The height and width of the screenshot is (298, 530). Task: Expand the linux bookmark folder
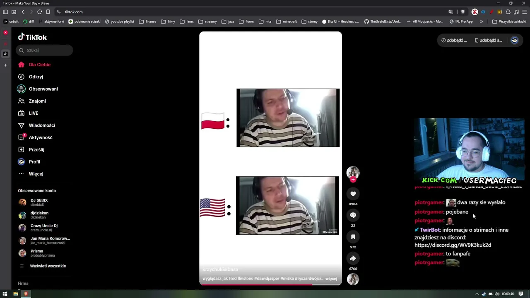pyautogui.click(x=187, y=22)
